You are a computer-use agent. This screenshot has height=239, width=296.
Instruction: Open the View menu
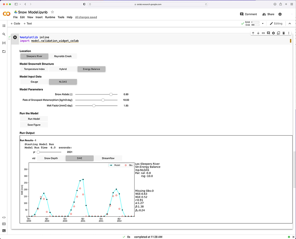point(30,17)
